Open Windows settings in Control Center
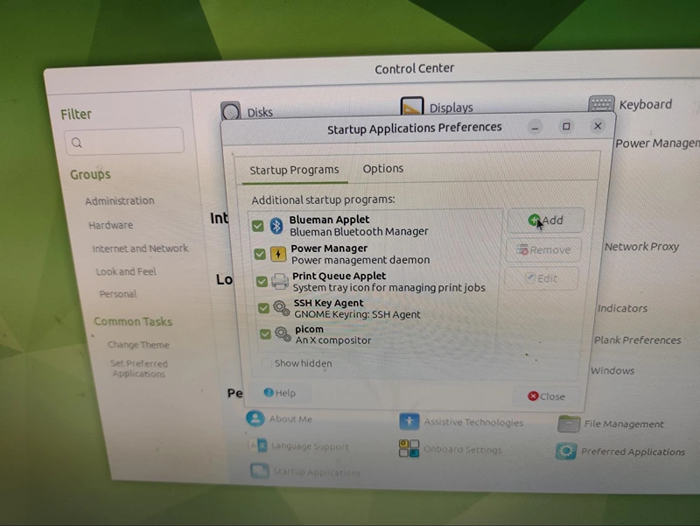 612,370
